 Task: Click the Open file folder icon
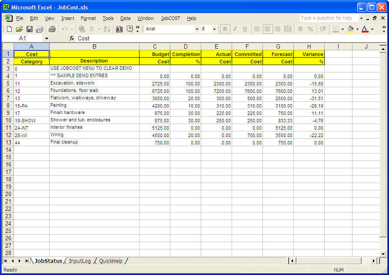point(20,29)
